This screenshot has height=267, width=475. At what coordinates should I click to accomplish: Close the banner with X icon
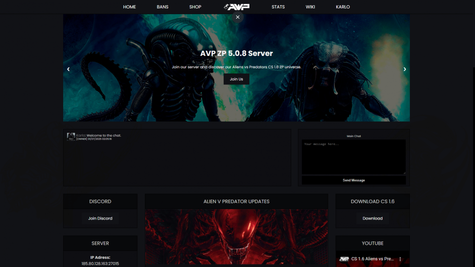(237, 17)
